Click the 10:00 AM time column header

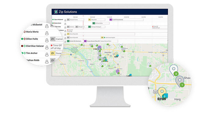point(92,17)
